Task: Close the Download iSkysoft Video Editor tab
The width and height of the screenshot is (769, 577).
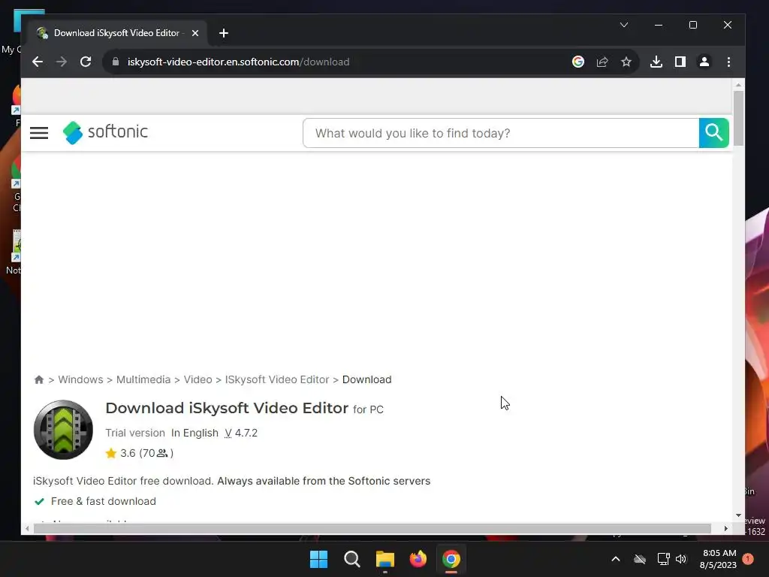Action: pyautogui.click(x=195, y=33)
